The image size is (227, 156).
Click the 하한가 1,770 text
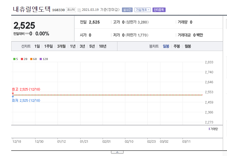point(137,35)
